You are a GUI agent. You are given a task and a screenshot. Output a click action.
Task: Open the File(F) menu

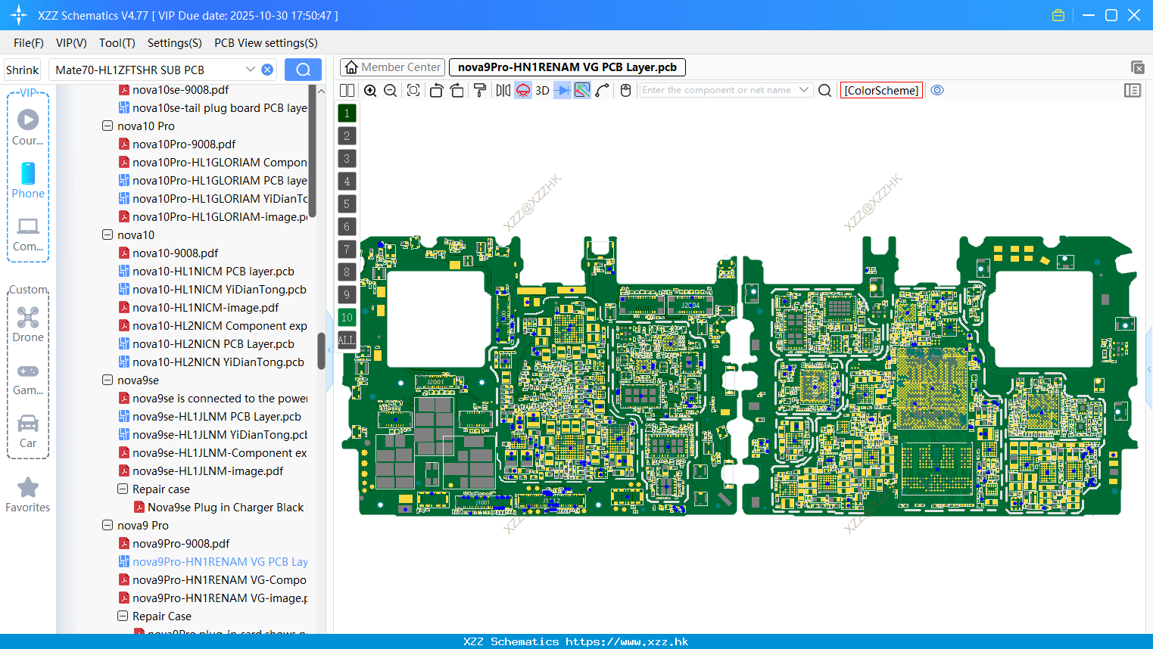pos(29,43)
